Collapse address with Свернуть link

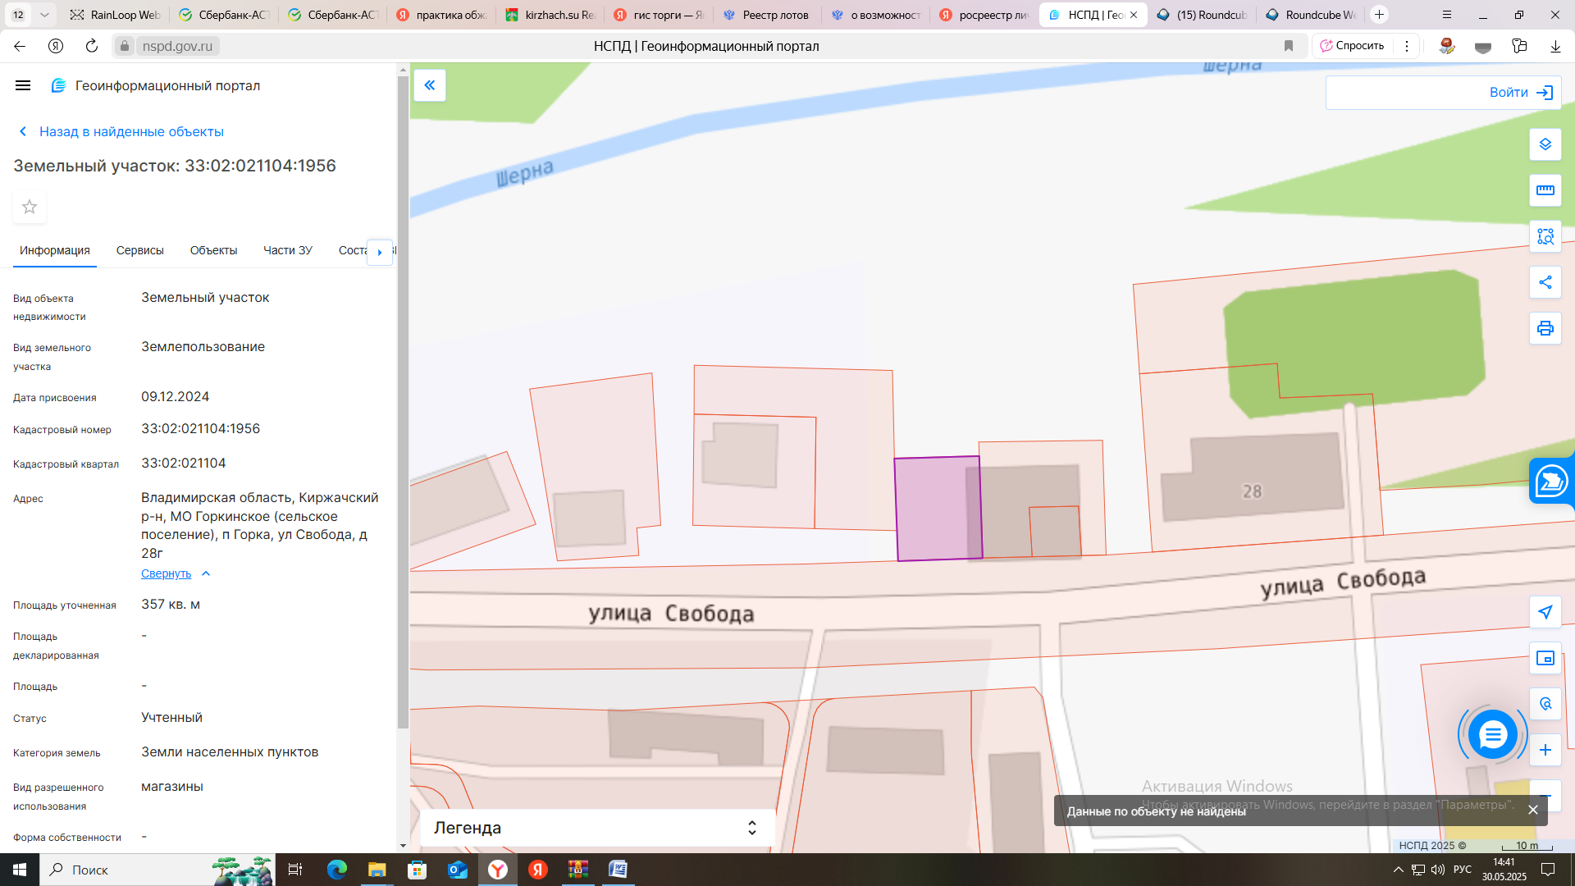coord(167,573)
